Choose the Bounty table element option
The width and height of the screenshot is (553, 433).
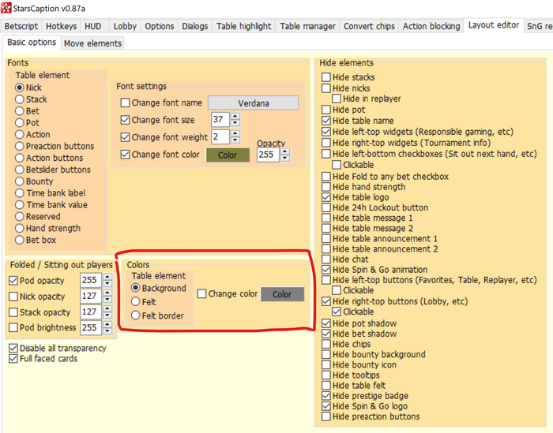(20, 181)
